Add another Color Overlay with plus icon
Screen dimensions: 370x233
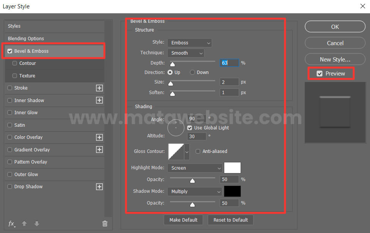tap(99, 137)
